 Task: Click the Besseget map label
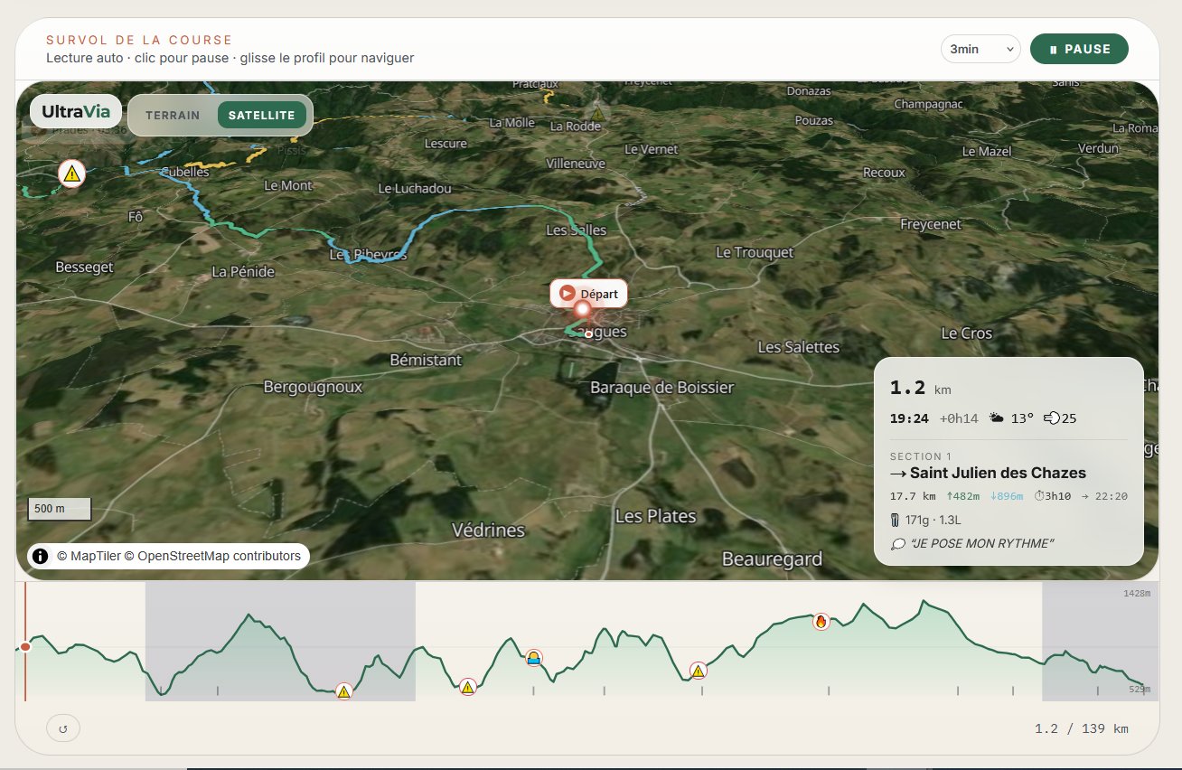point(84,268)
